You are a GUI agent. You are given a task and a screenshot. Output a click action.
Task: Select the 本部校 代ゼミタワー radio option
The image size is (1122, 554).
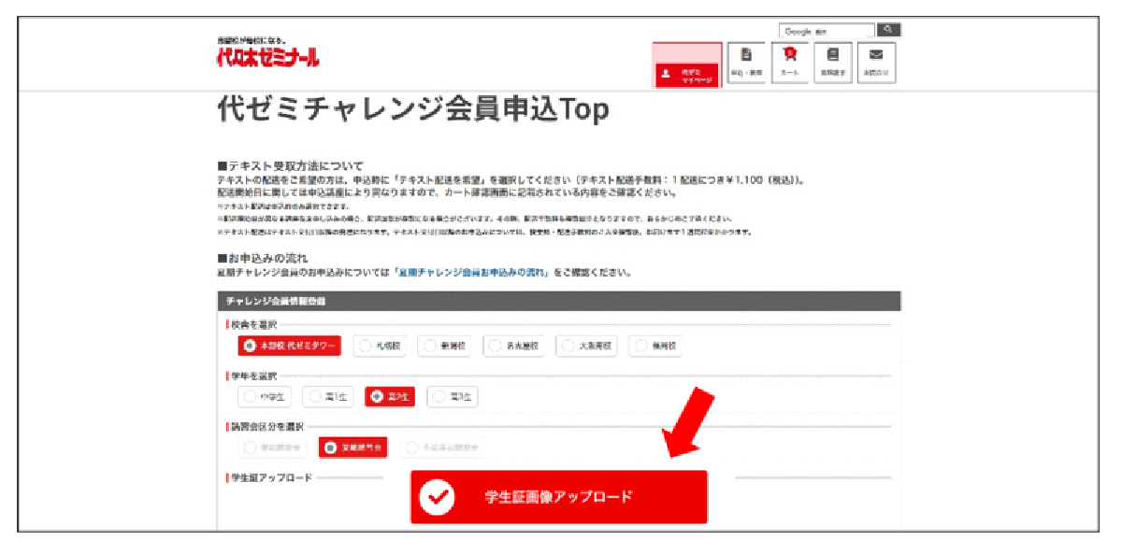pyautogui.click(x=290, y=346)
